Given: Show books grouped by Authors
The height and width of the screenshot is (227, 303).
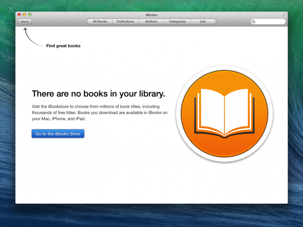Looking at the screenshot, I should point(151,22).
